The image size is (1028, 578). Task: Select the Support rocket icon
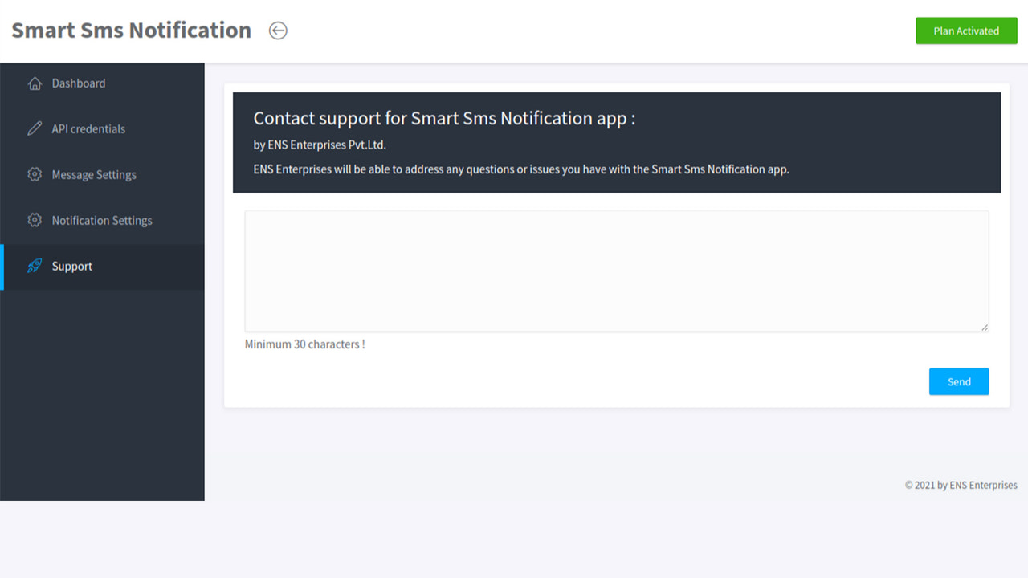(35, 266)
